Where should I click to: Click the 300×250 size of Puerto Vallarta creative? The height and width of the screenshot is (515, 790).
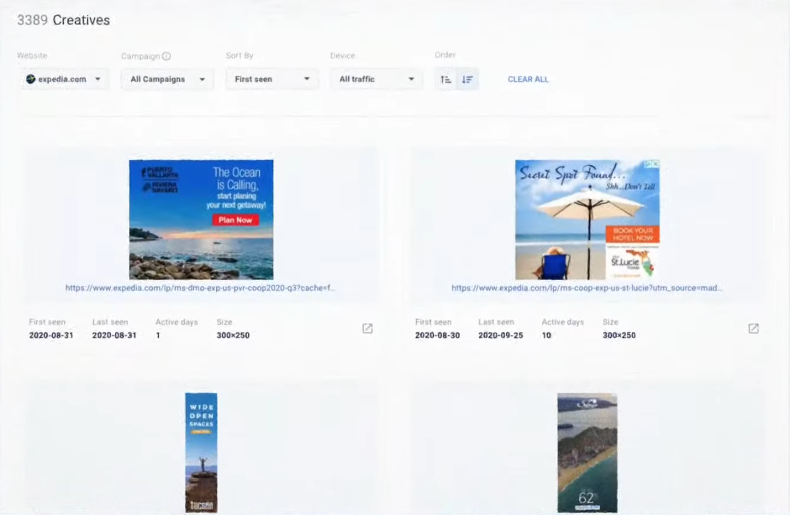(233, 335)
